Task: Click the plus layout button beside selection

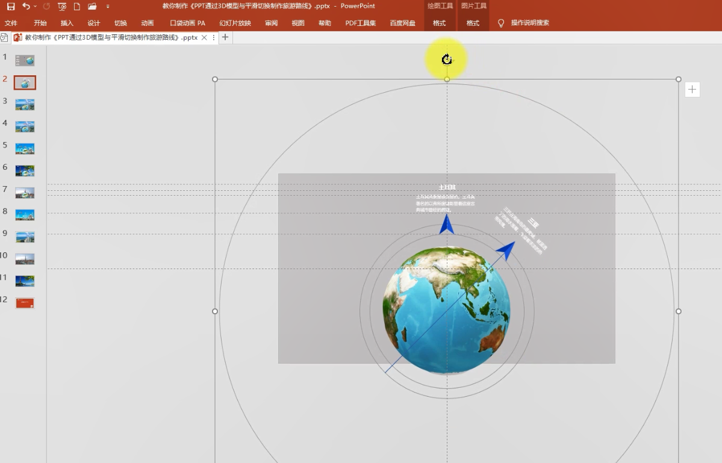Action: coord(692,90)
